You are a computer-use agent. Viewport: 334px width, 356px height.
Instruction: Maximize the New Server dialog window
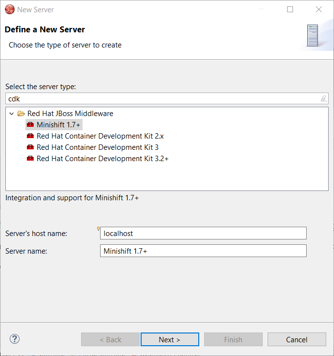tap(290, 9)
